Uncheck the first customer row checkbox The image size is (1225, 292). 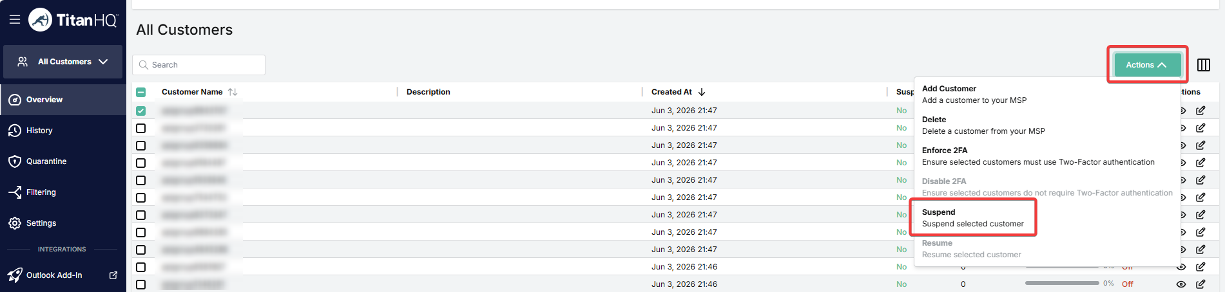pyautogui.click(x=141, y=111)
